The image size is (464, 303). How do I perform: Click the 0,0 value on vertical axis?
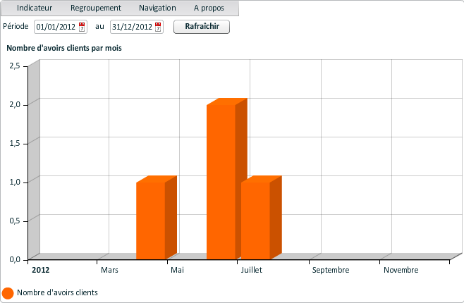coord(15,259)
